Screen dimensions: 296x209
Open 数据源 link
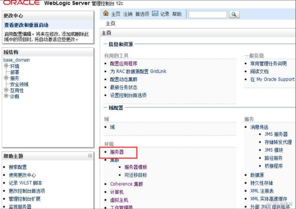pos(257,175)
